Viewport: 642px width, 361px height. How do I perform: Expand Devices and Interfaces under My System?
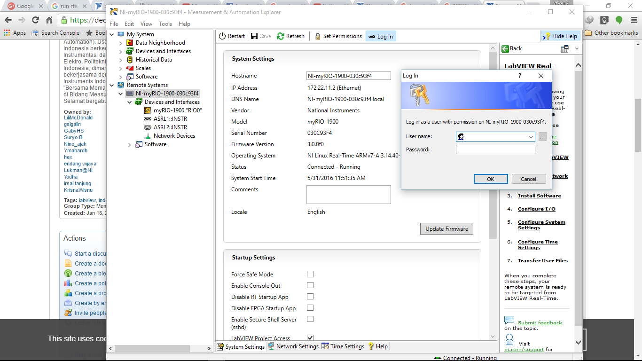coord(121,51)
